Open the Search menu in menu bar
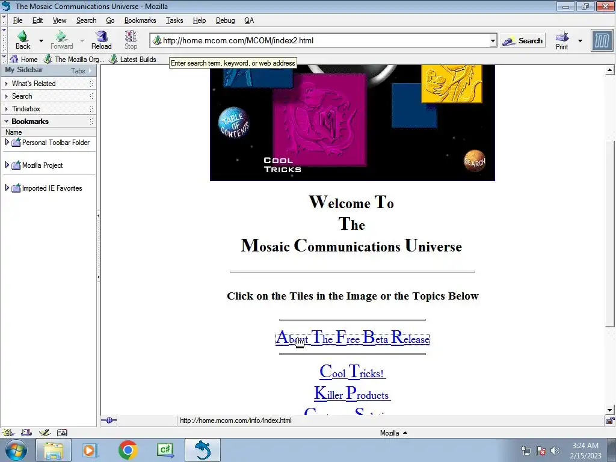 pos(86,20)
